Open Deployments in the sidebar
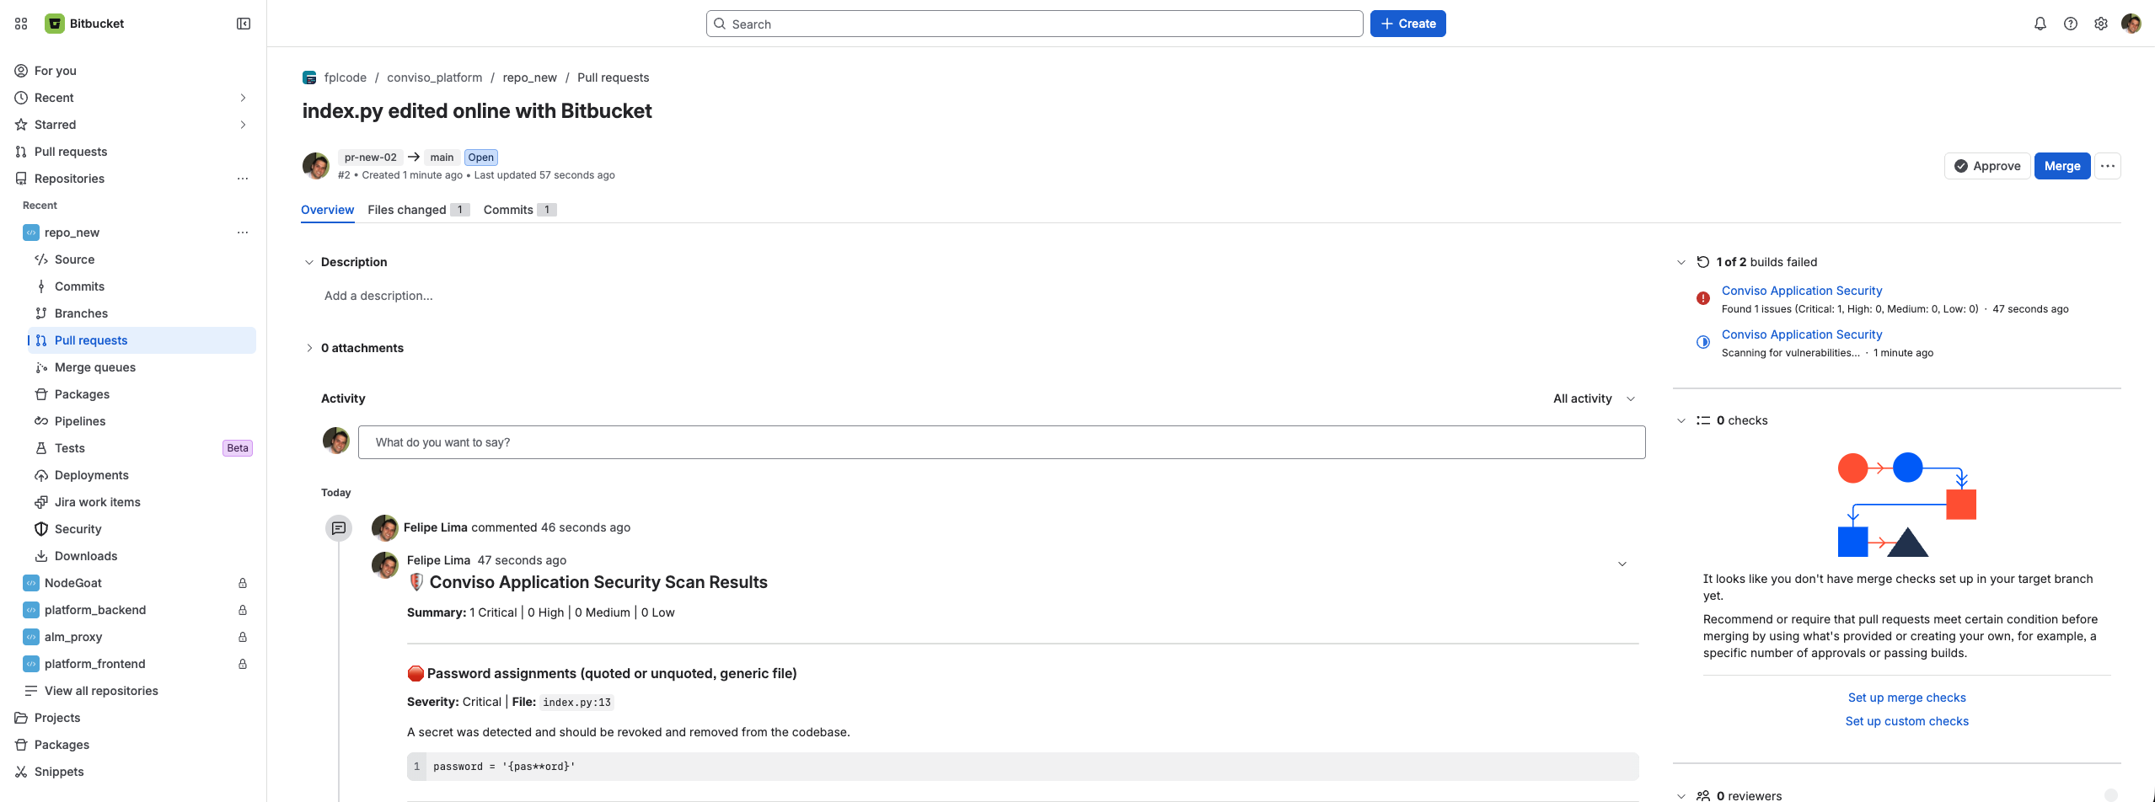 tap(142, 475)
